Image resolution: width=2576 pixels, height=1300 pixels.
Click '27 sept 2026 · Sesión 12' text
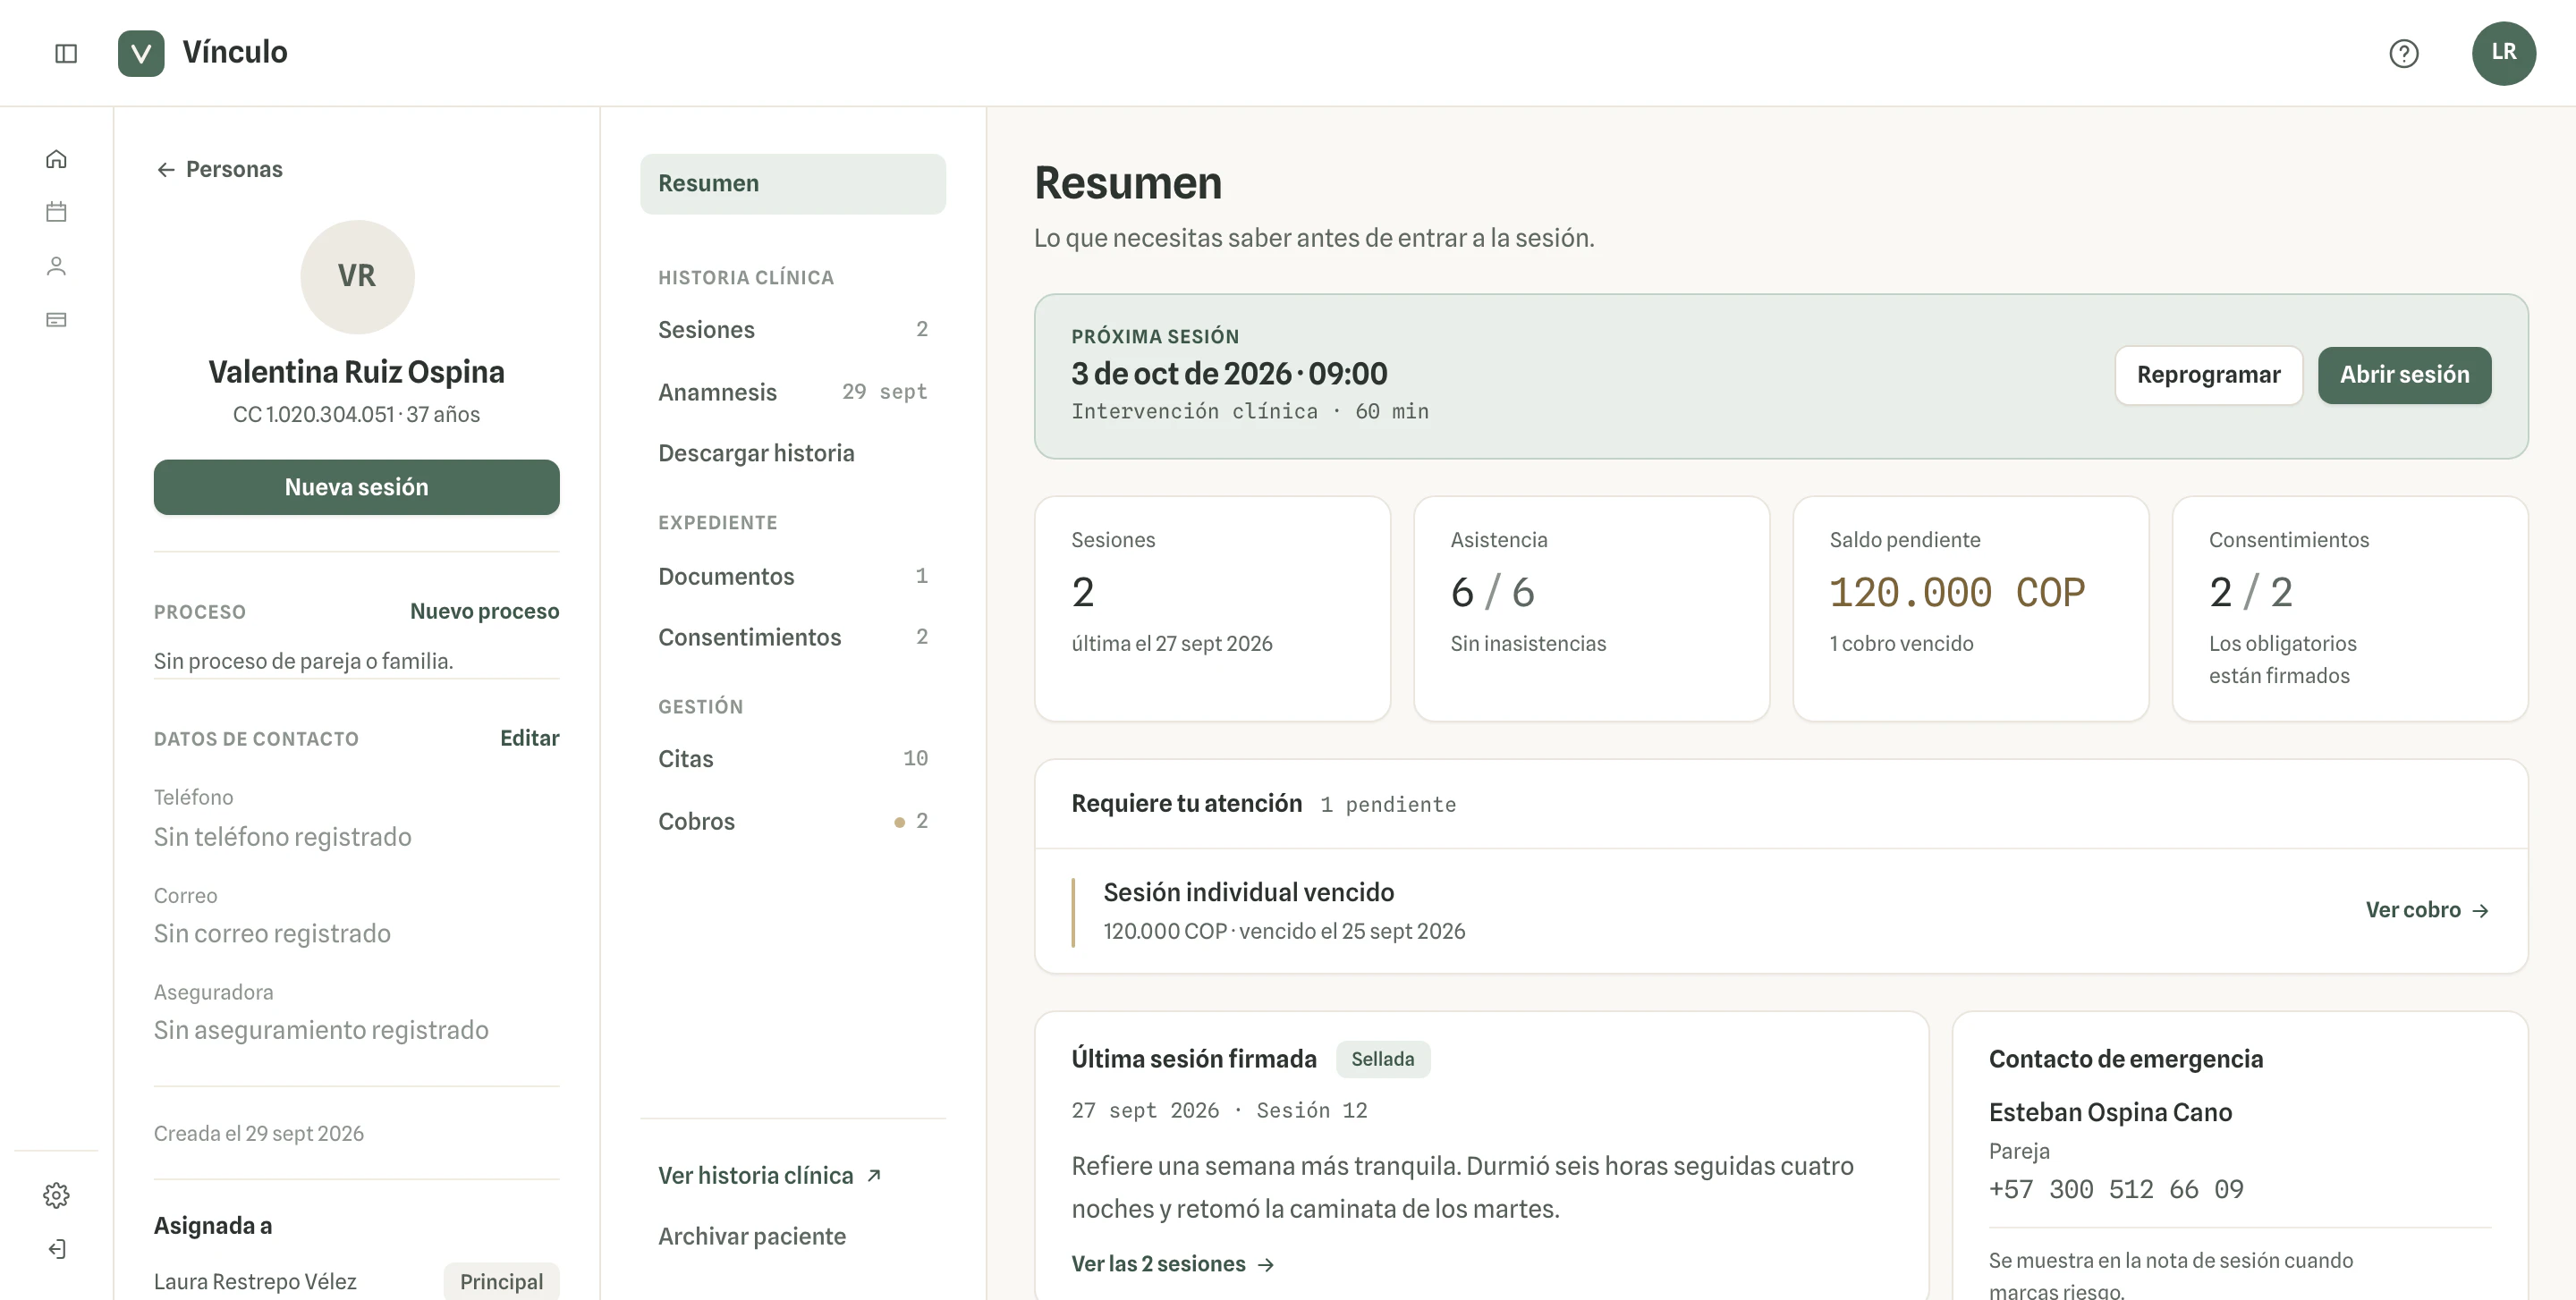pyautogui.click(x=1219, y=1110)
